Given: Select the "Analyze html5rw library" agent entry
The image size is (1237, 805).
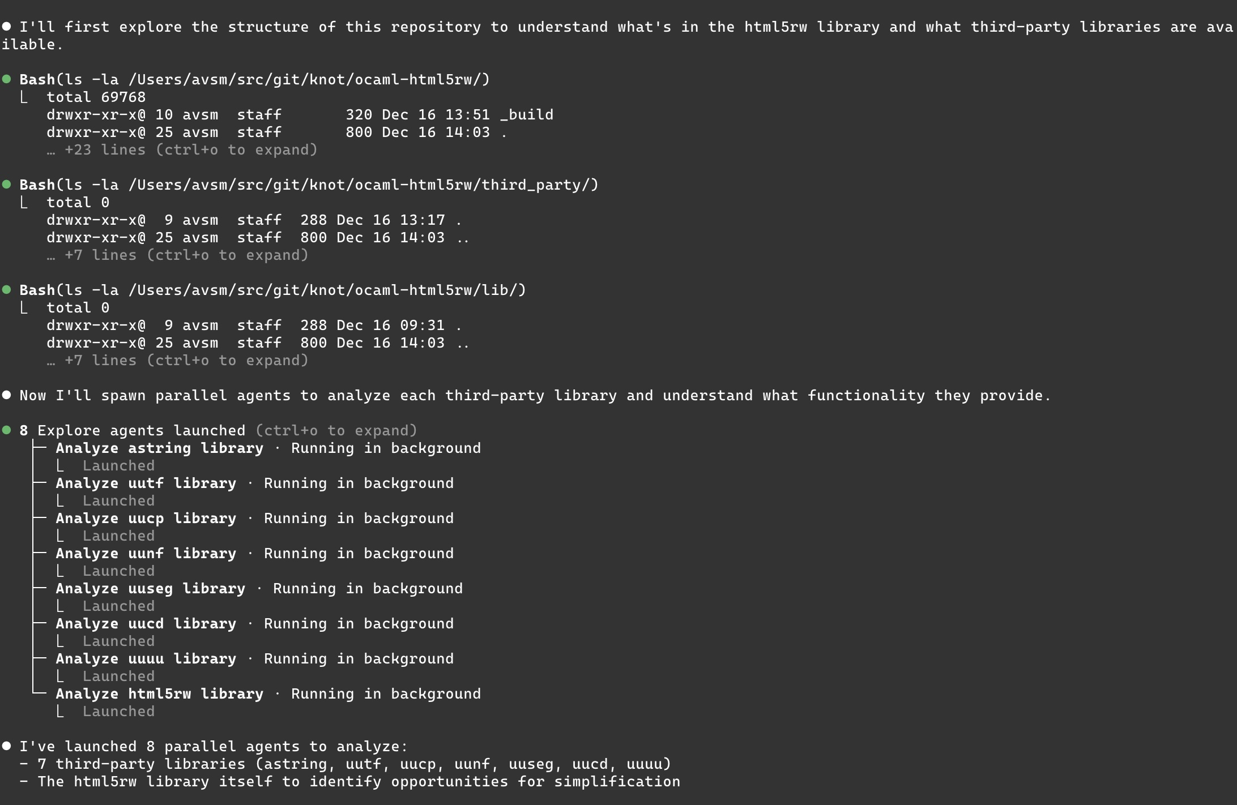Looking at the screenshot, I should (x=159, y=693).
